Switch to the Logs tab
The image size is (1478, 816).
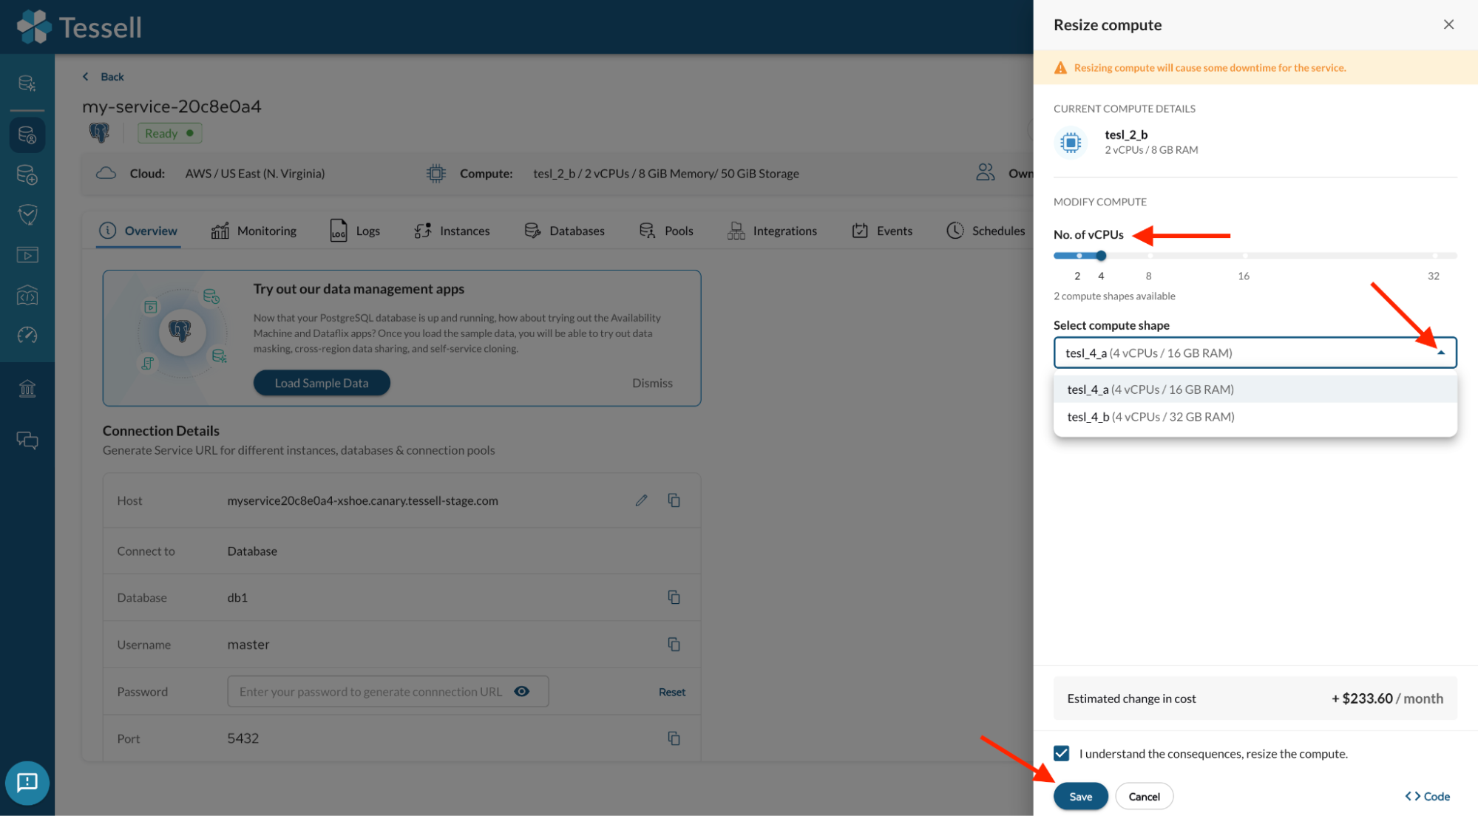355,231
